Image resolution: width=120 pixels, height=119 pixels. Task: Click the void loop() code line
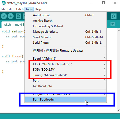tap(12, 56)
